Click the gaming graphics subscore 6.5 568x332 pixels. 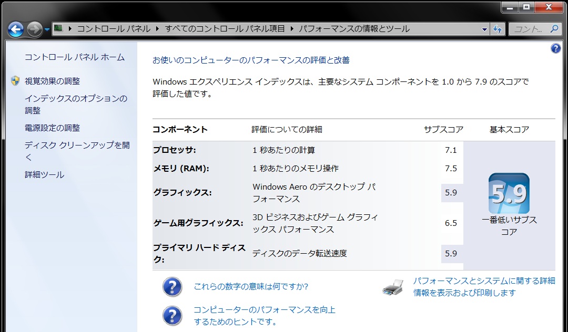click(x=451, y=223)
